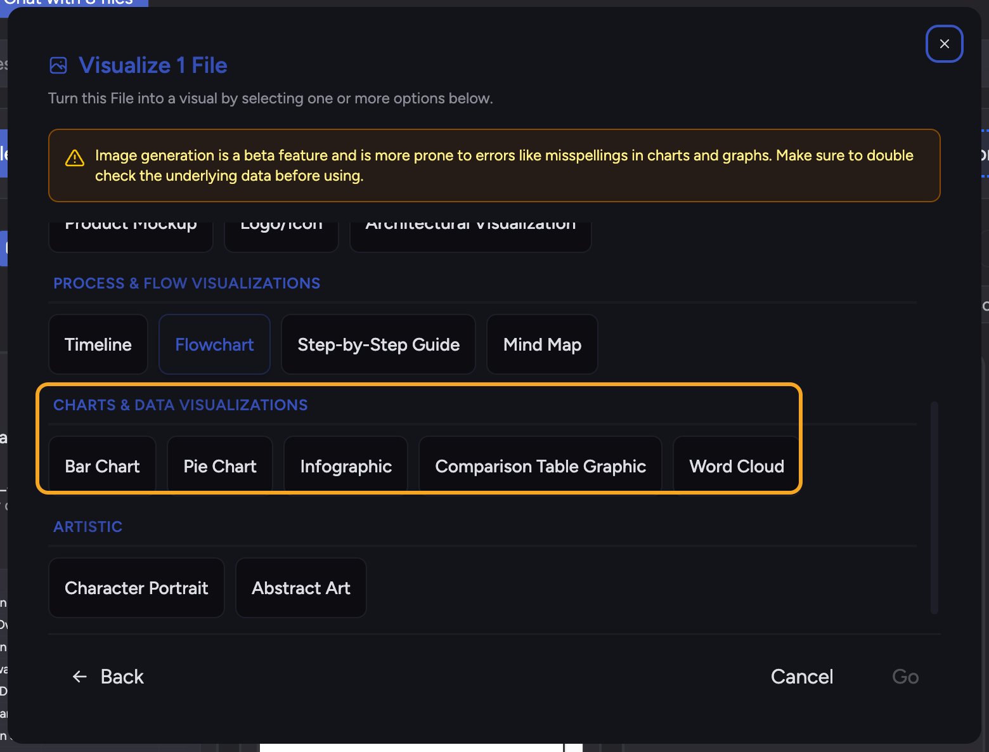
Task: Click the image generation beta warning text
Action: (x=504, y=165)
